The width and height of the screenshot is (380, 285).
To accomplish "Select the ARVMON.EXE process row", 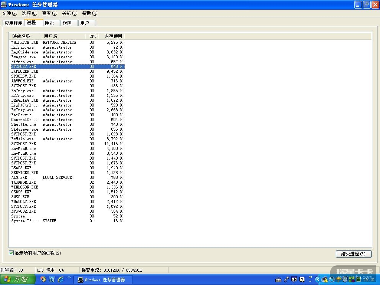I will pos(68,81).
